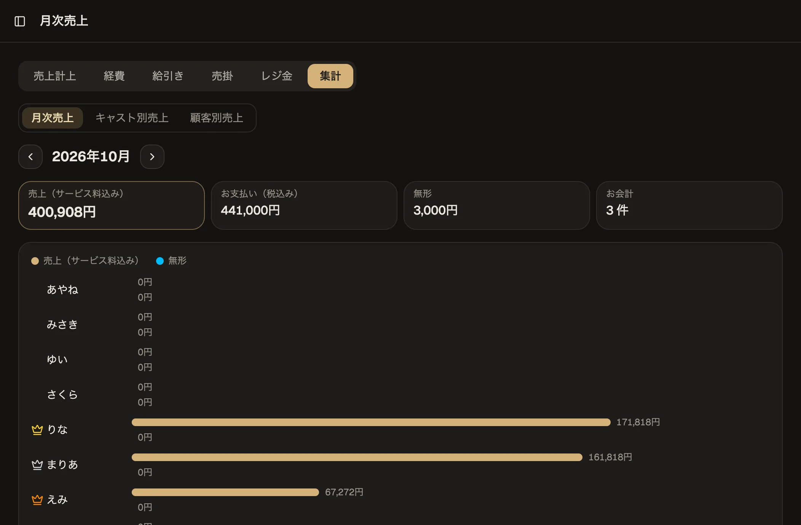
Task: Switch to キャスト別売上 view
Action: pos(132,118)
